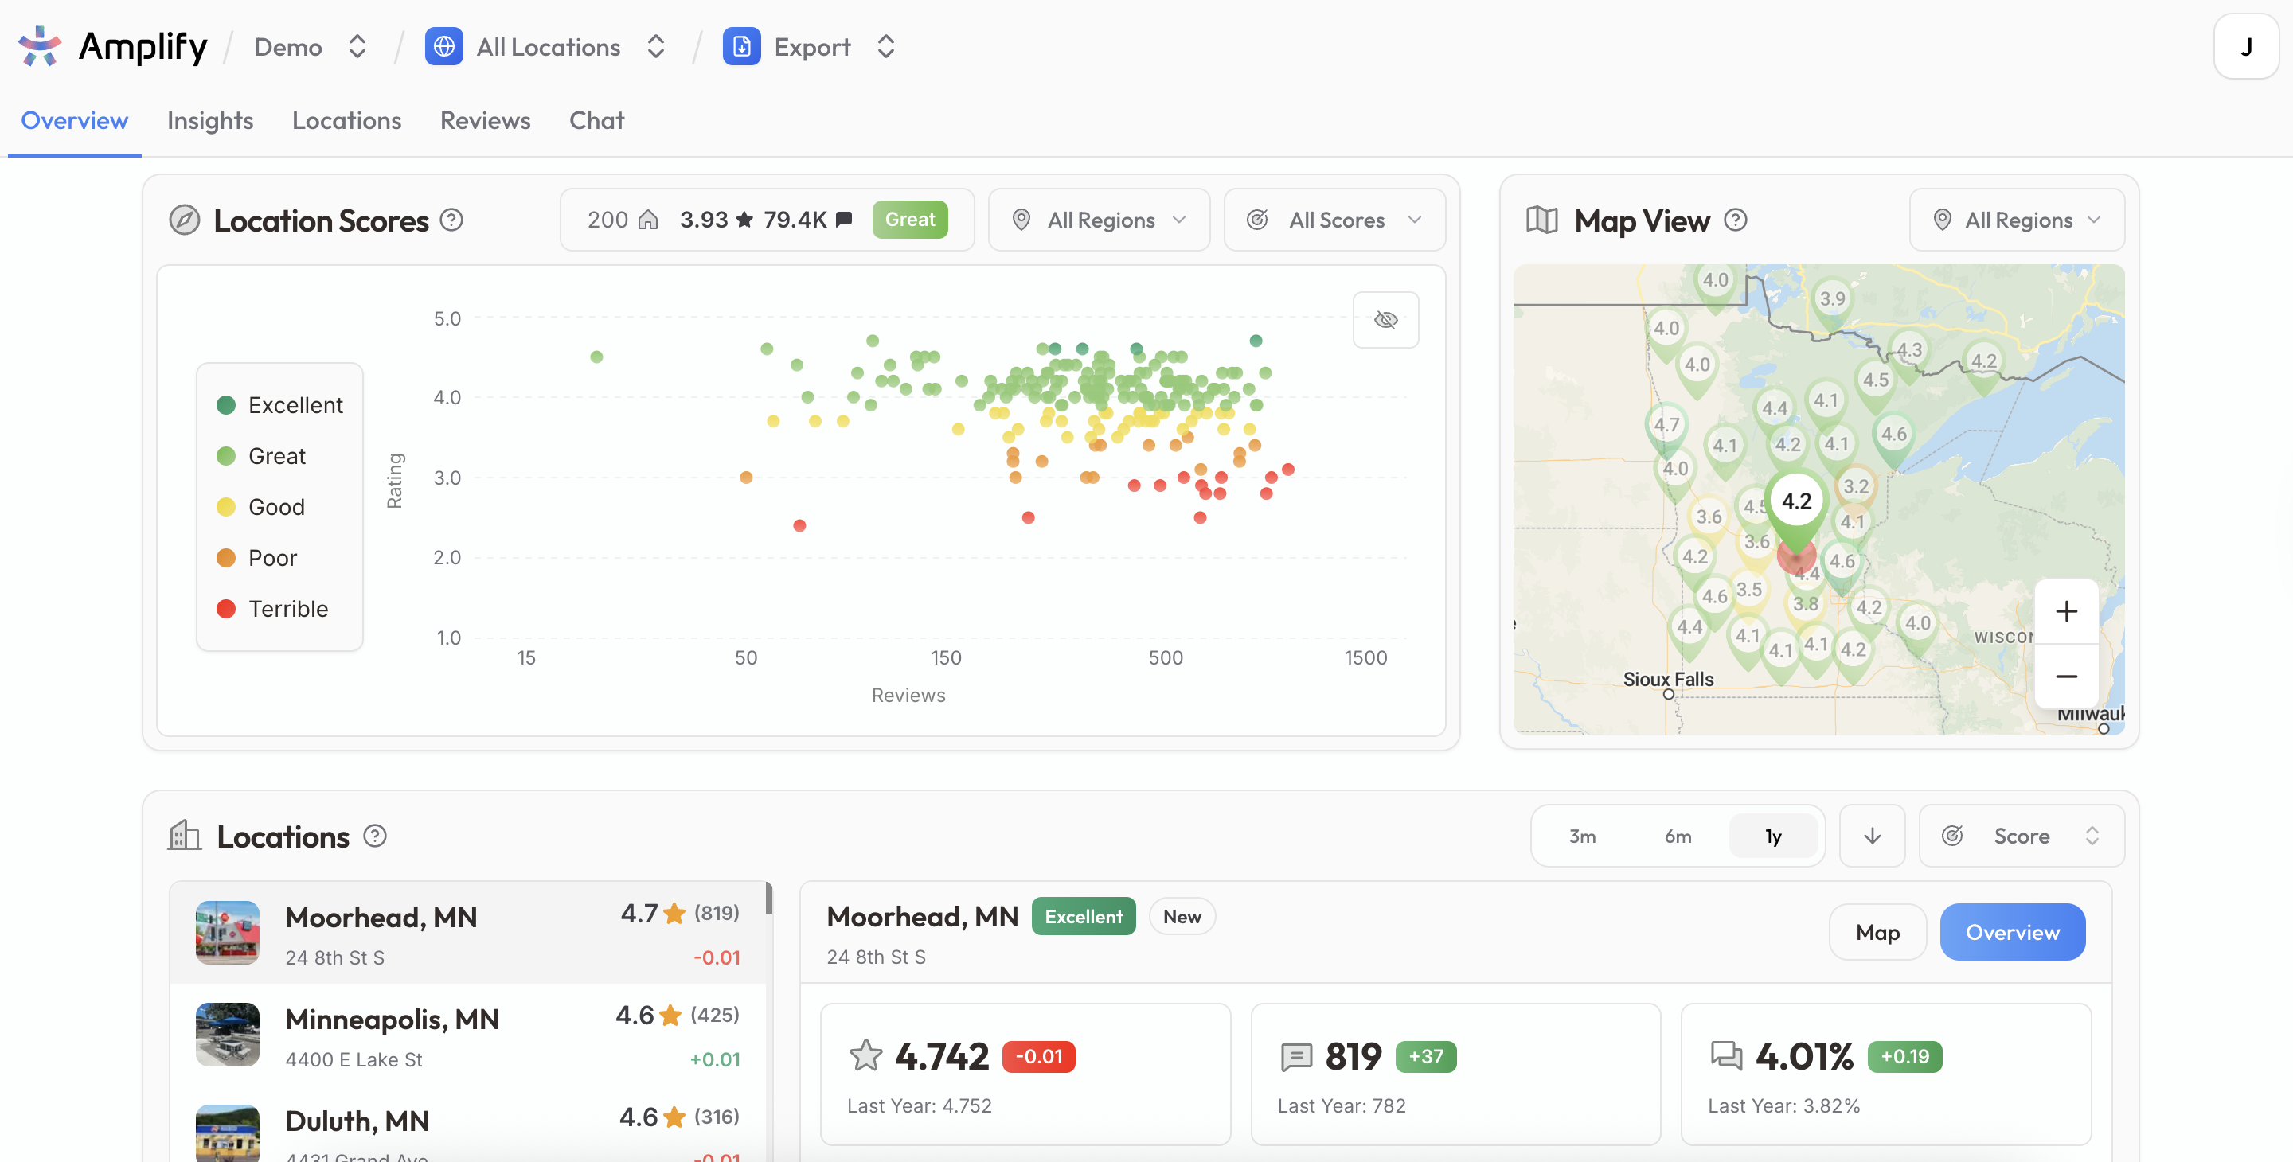2293x1162 pixels.
Task: Toggle the Terrible legend color dot
Action: click(x=226, y=610)
